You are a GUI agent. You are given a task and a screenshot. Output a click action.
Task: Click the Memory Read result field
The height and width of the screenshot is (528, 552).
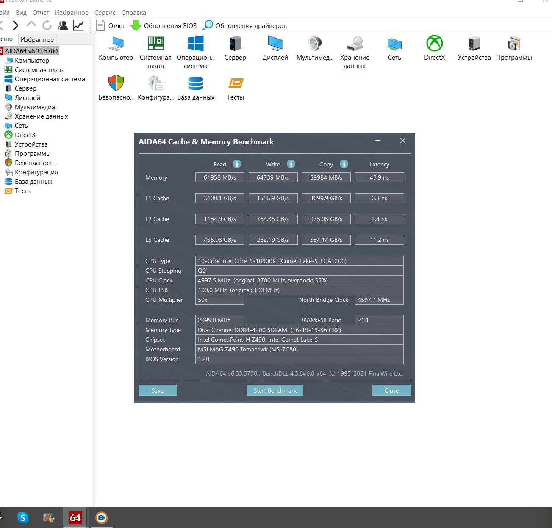219,177
